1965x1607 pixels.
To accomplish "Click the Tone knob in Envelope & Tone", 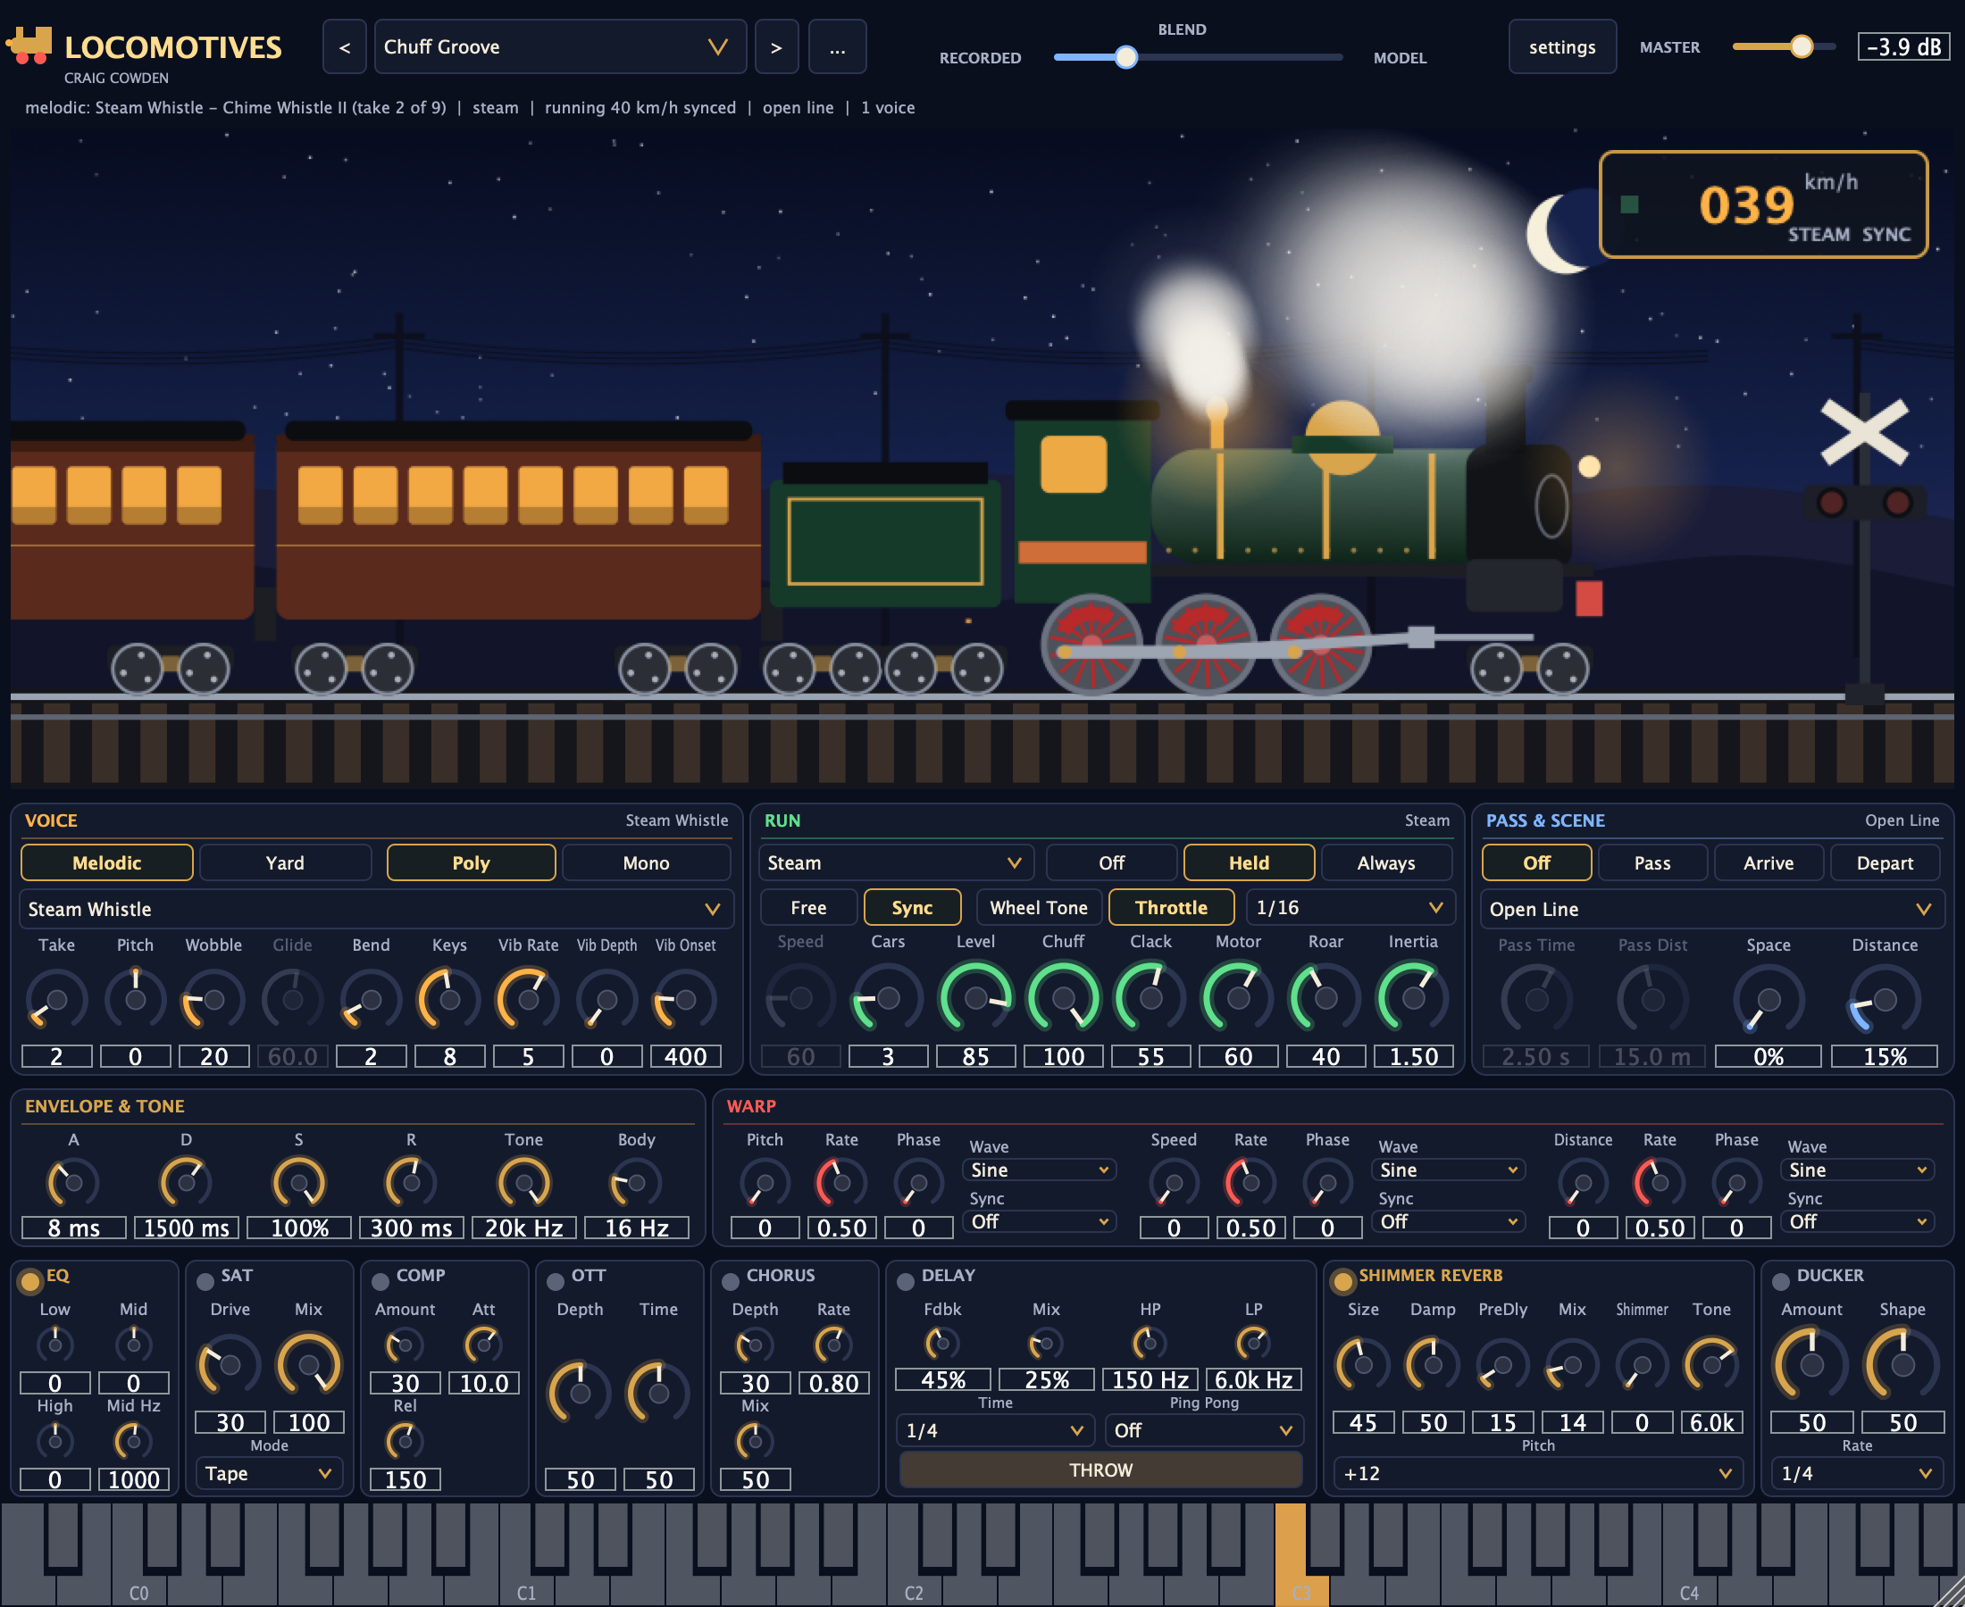I will click(523, 1183).
